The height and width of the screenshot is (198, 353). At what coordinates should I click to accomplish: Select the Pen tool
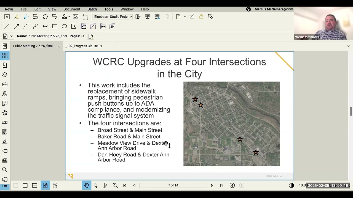(x=26, y=17)
